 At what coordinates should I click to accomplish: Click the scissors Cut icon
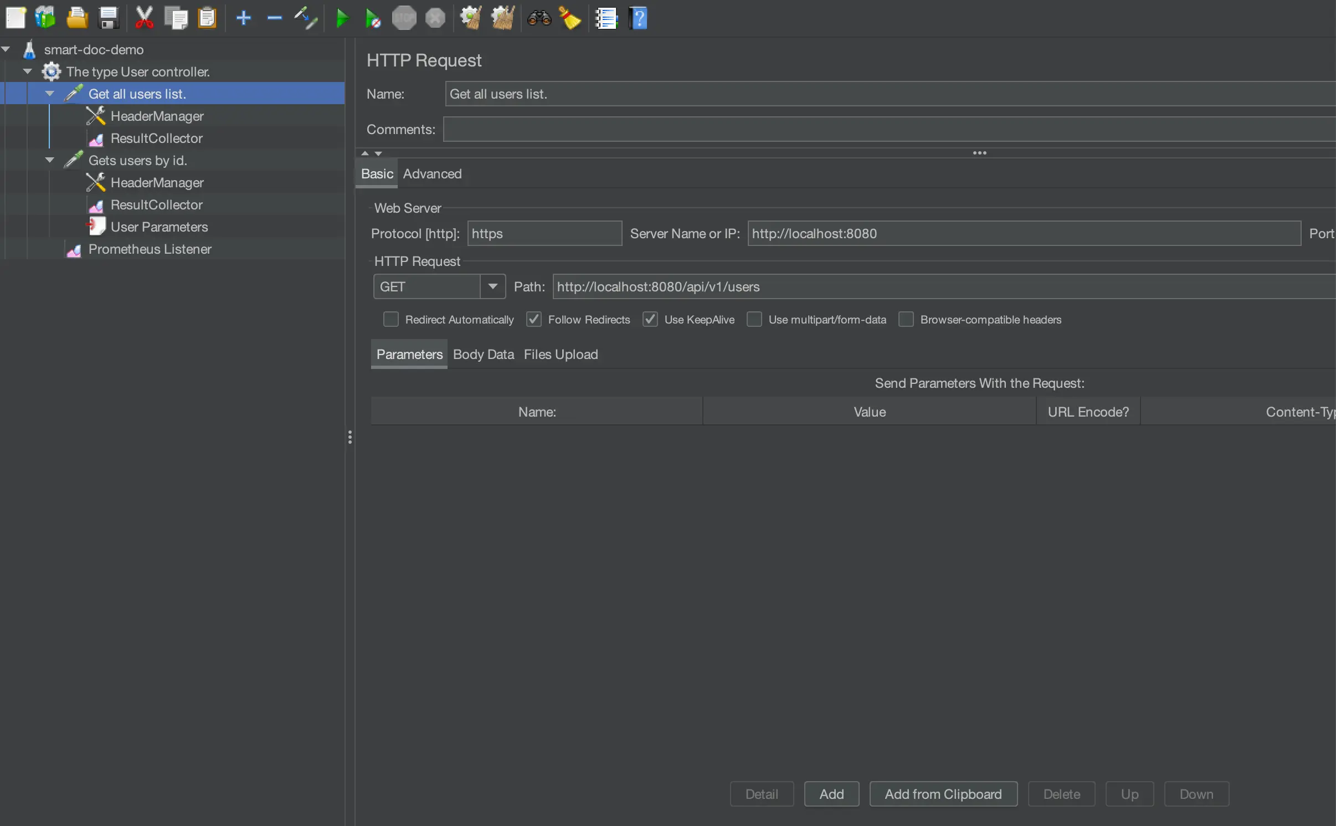pos(144,18)
